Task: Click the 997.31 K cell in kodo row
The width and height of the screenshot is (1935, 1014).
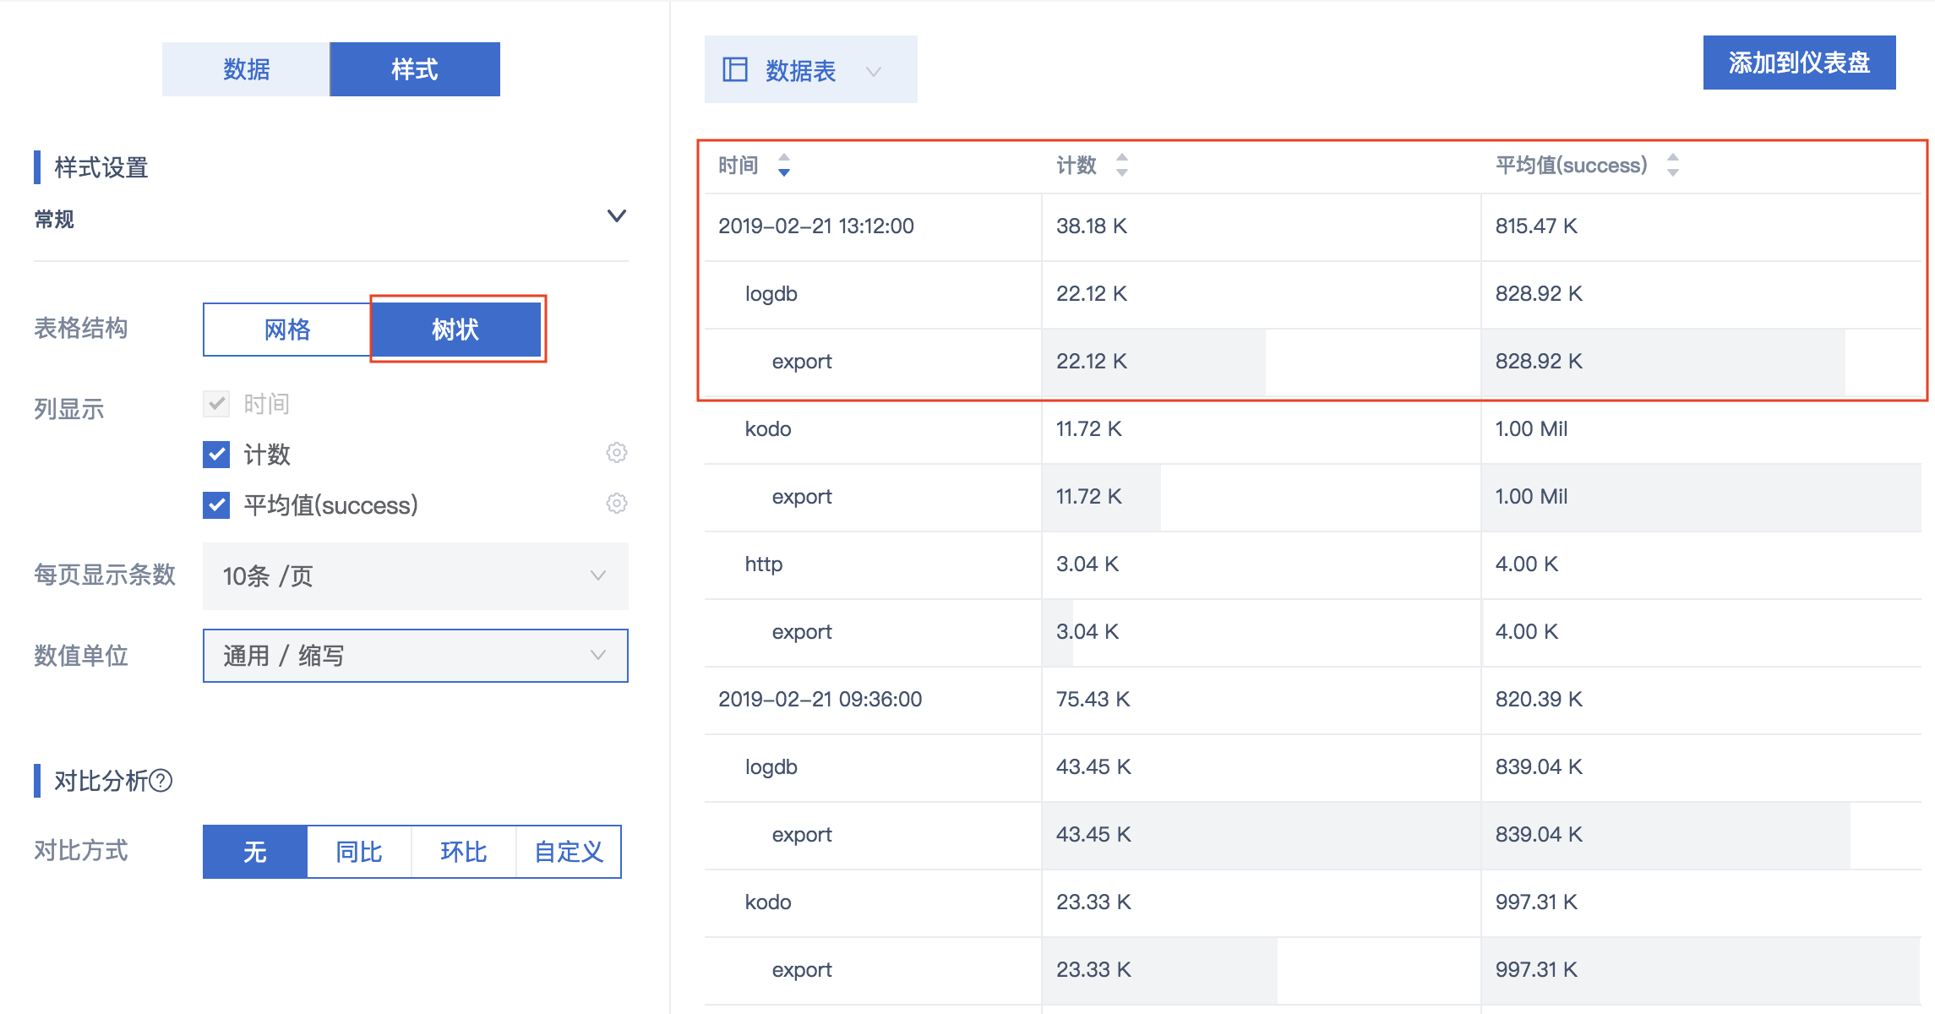Action: [1701, 902]
